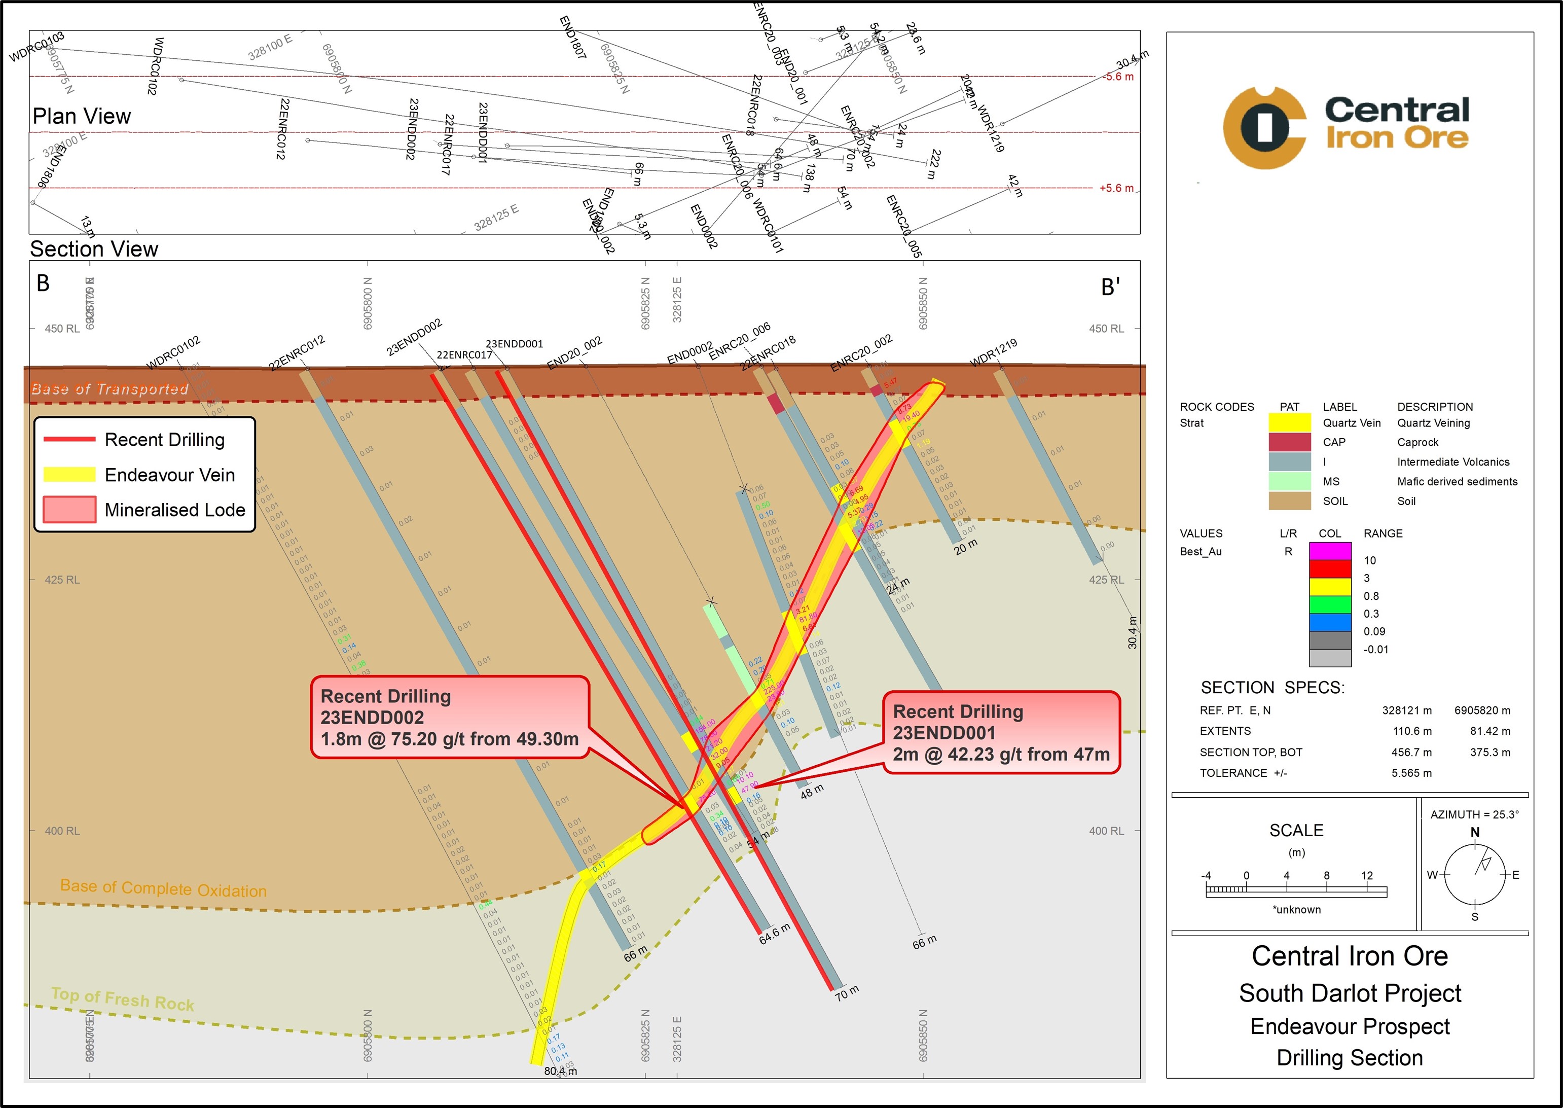This screenshot has width=1563, height=1108.
Task: Click the left '425 RL' elevation label
Action: [62, 580]
